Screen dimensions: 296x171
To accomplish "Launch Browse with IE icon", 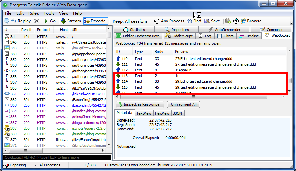I will pyautogui.click(x=243, y=21).
